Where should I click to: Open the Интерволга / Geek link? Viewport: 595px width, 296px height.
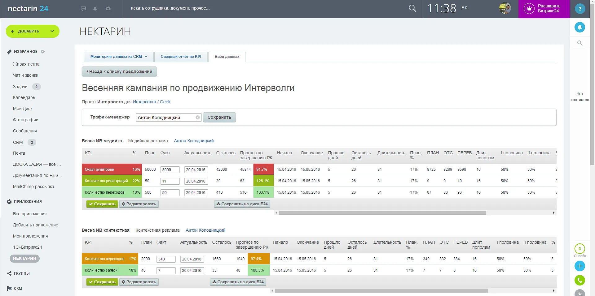click(152, 102)
